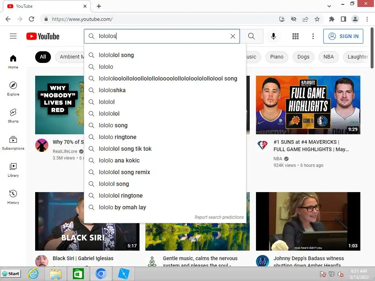375x281 pixels.
Task: Click the YouTube logo
Action: coord(43,36)
